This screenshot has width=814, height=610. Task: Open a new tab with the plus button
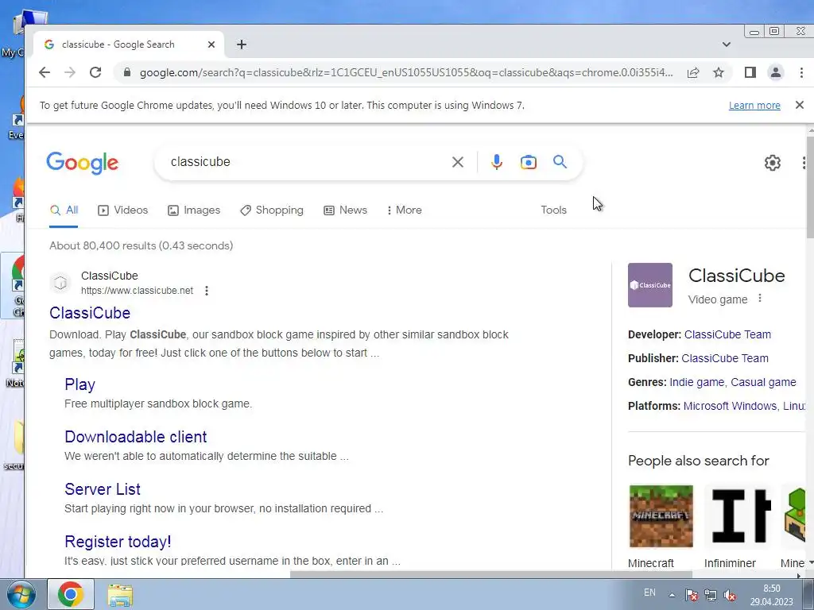tap(242, 44)
